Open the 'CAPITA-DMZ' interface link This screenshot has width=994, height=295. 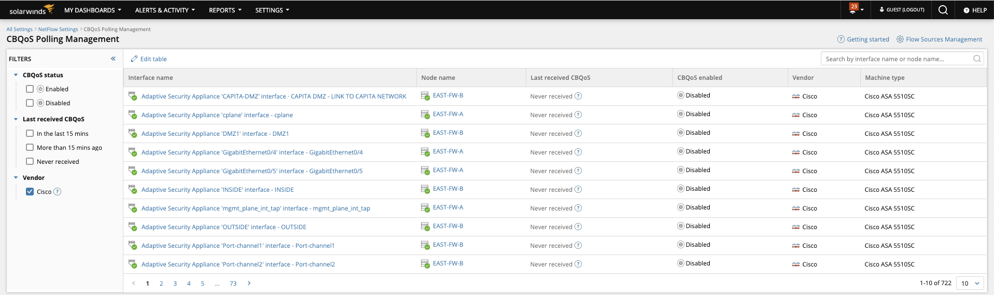tap(274, 96)
